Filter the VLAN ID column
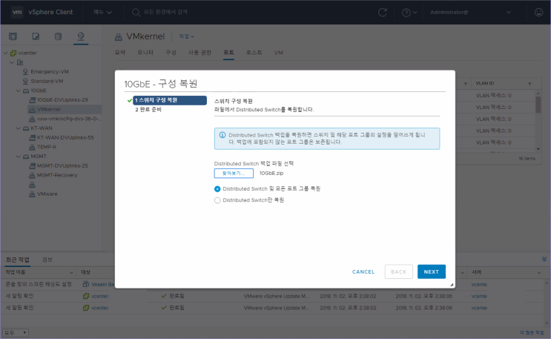The height and width of the screenshot is (339, 551). [x=529, y=84]
